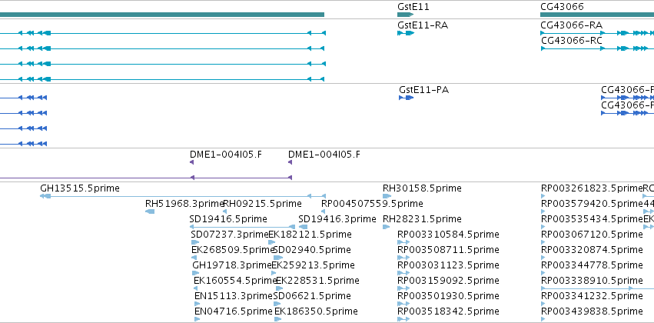Viewport: 654px width, 323px height.
Task: Click the SD06621.5prime label
Action: coord(312,296)
